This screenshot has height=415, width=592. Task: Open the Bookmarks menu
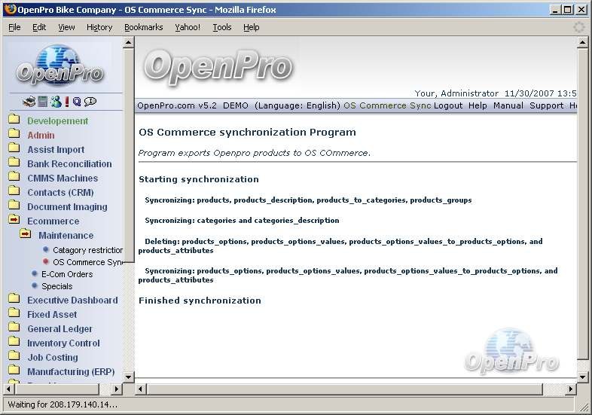click(x=143, y=27)
